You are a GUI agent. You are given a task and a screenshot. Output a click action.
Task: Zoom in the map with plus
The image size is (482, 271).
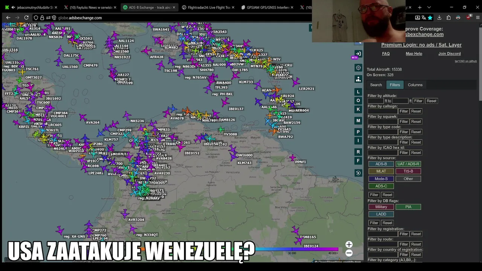349,245
